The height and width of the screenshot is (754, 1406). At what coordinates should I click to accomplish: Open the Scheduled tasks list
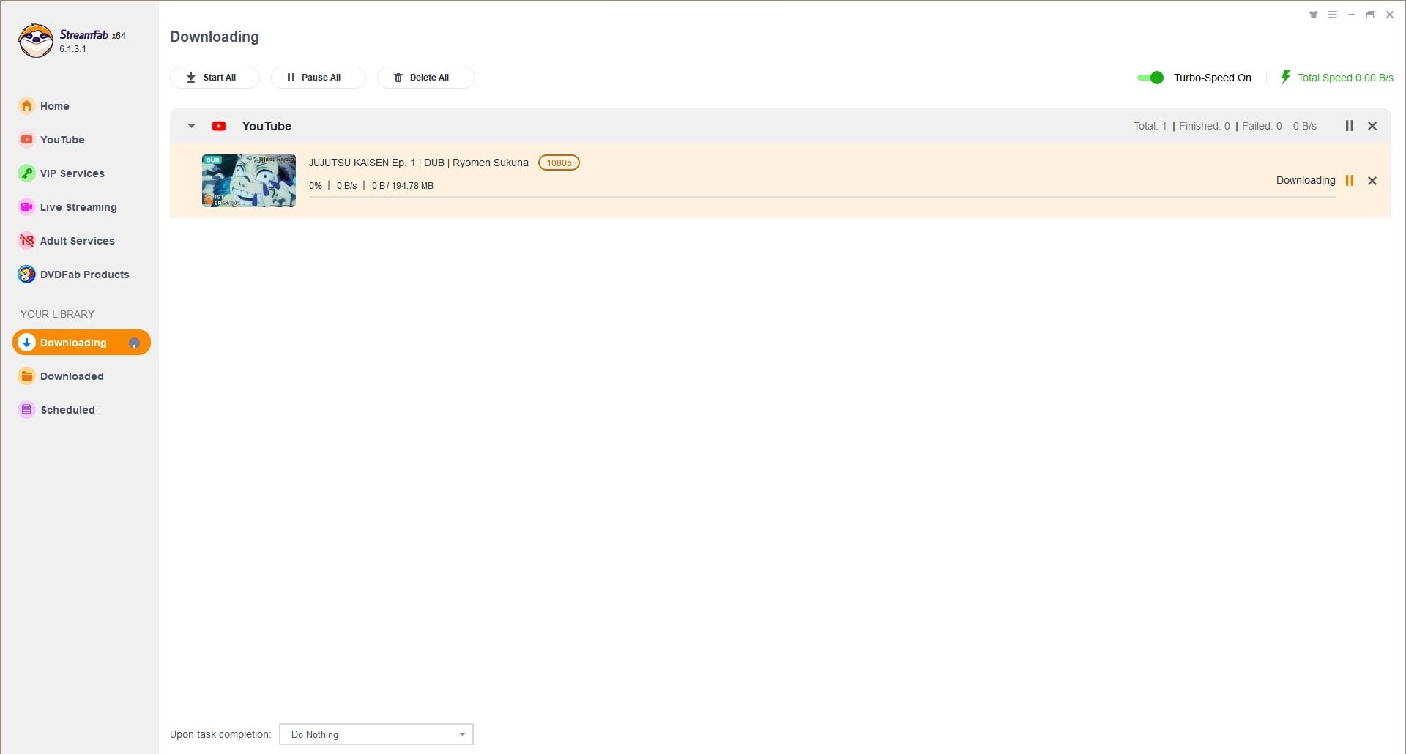click(57, 410)
